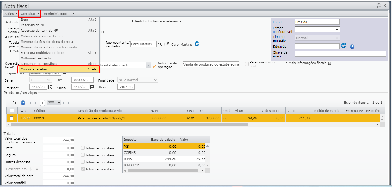392x187 pixels.
Task: Click the Chave de acesso input field
Action: 340,54
